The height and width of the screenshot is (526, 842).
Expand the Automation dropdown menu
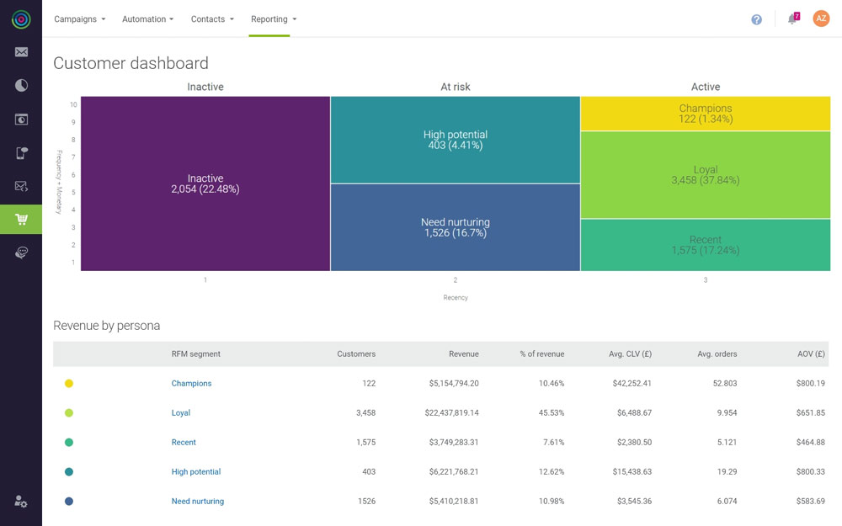(147, 19)
